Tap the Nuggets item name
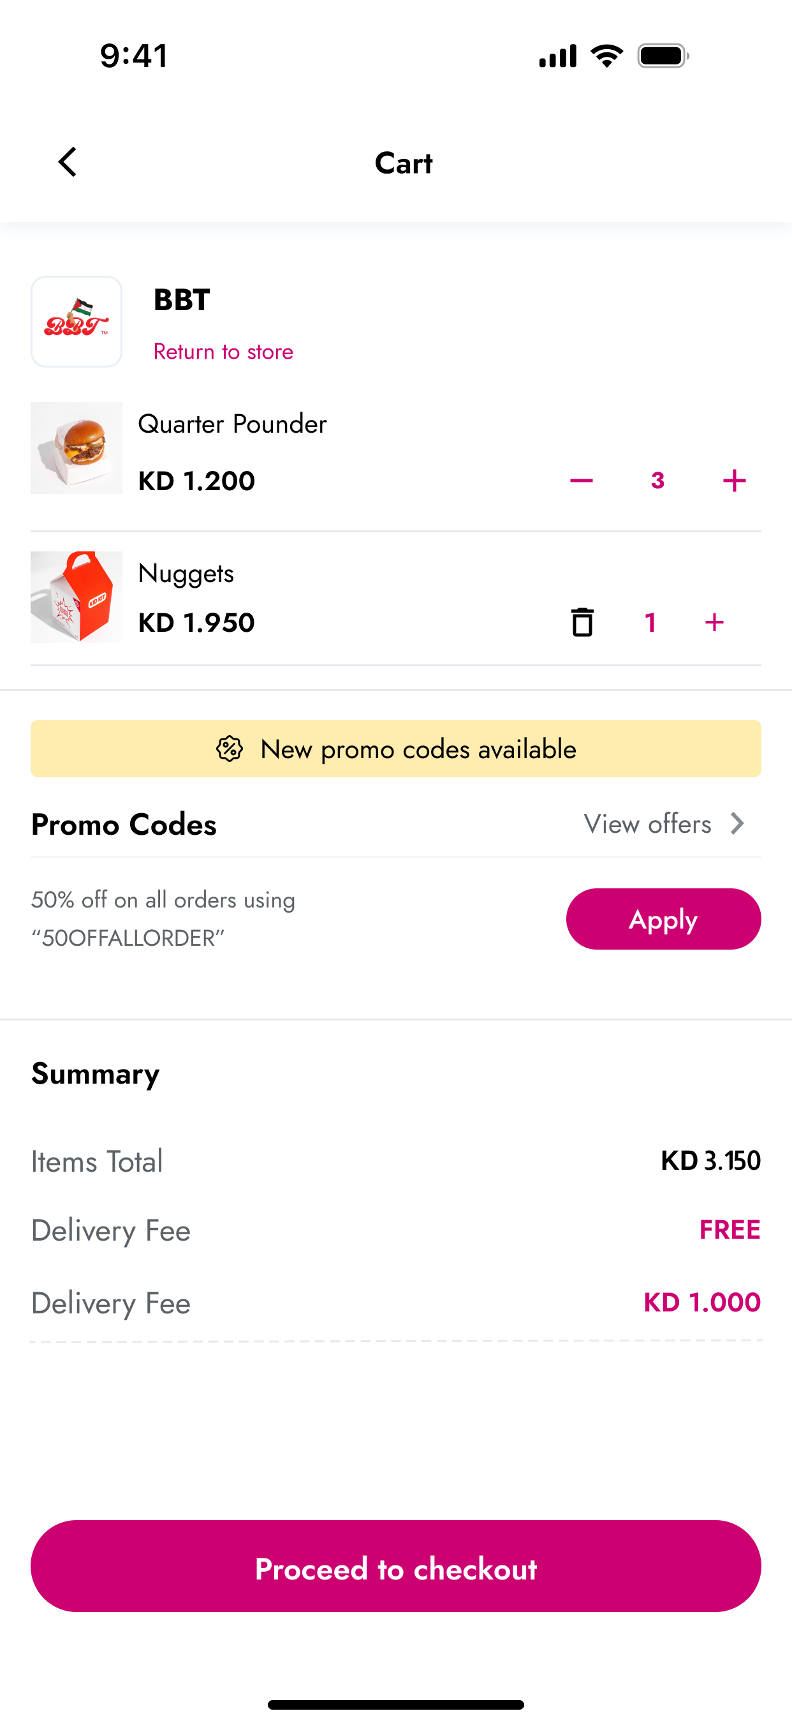This screenshot has height=1725, width=792. (x=186, y=574)
